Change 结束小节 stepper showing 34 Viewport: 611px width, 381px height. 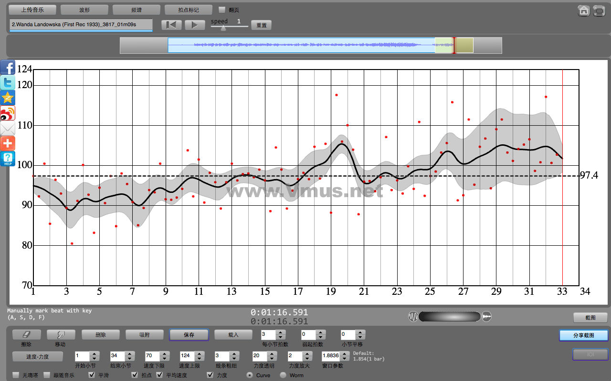[129, 356]
